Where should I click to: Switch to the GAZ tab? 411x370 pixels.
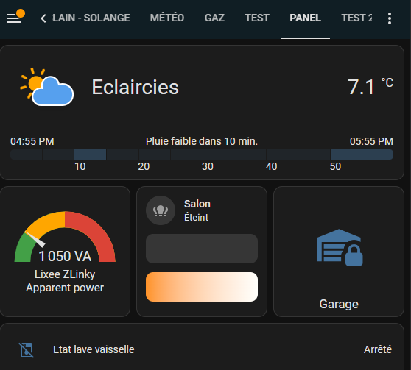click(x=214, y=18)
